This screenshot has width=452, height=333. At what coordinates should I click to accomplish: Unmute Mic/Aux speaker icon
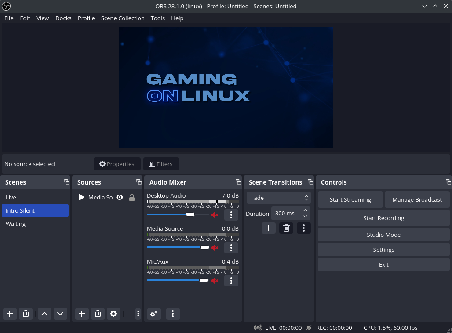pyautogui.click(x=215, y=281)
